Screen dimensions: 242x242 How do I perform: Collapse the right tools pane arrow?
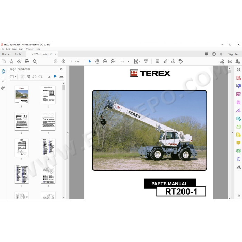click(x=233, y=133)
